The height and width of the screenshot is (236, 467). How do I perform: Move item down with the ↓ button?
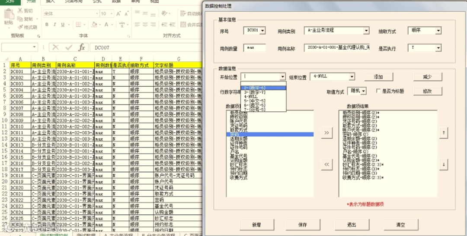[444, 164]
